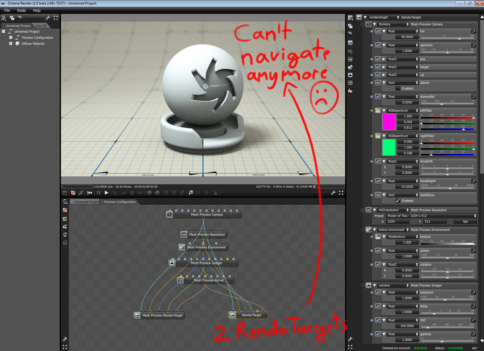The image size is (484, 351).
Task: Toggle the focalDepth logarithmic slider button
Action: click(473, 181)
